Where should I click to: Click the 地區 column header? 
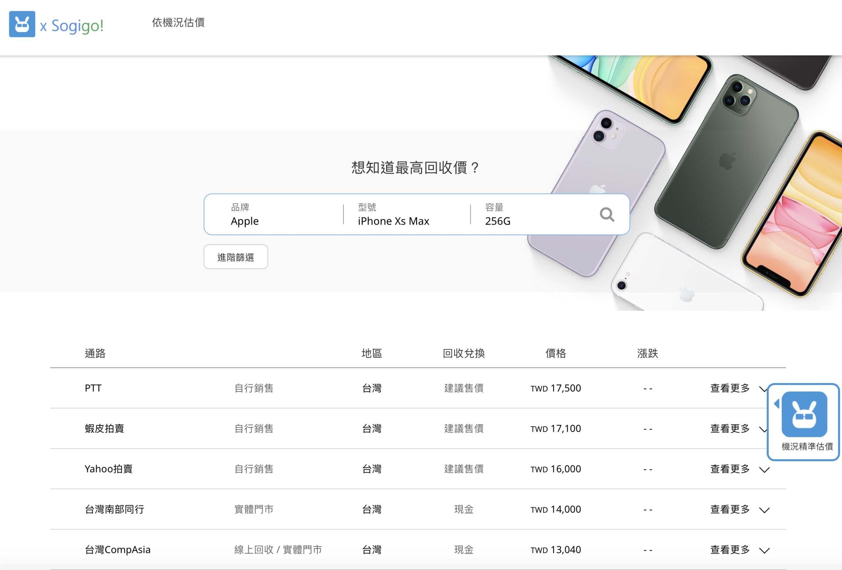coord(372,353)
